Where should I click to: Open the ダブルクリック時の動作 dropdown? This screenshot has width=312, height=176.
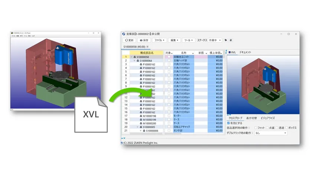click(271, 133)
